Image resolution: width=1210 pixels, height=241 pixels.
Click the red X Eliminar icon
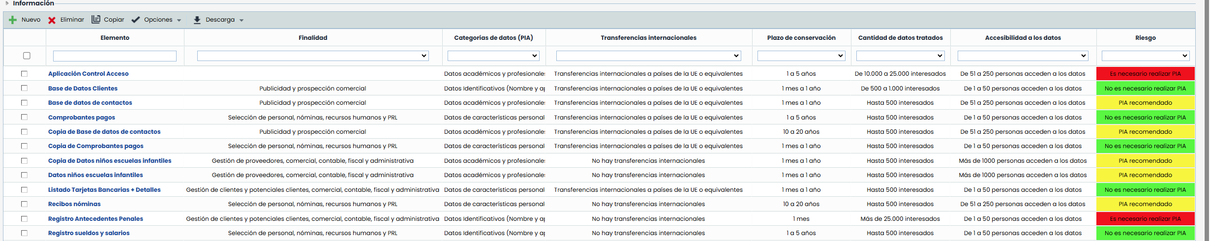(52, 20)
